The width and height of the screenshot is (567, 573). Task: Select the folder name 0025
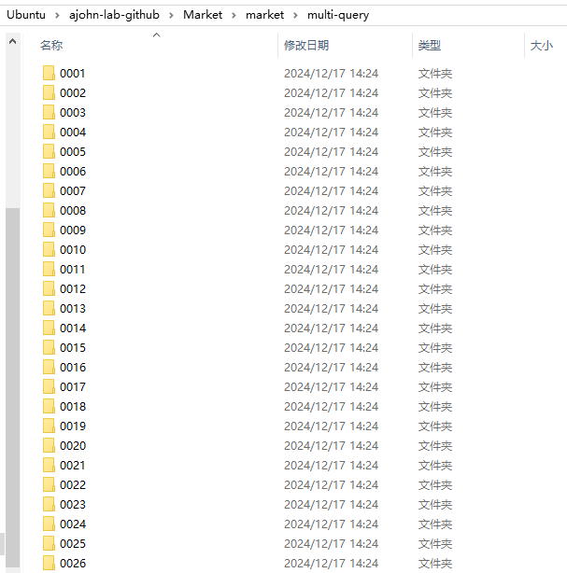click(x=73, y=544)
